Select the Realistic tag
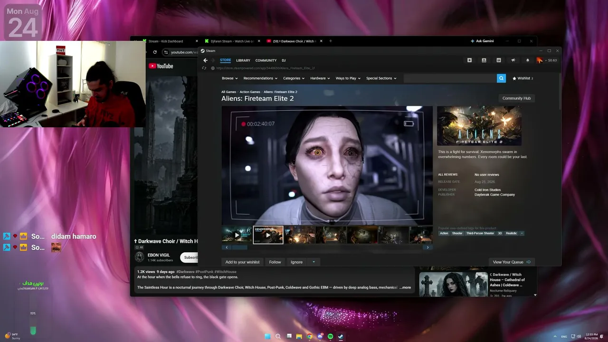 click(511, 233)
